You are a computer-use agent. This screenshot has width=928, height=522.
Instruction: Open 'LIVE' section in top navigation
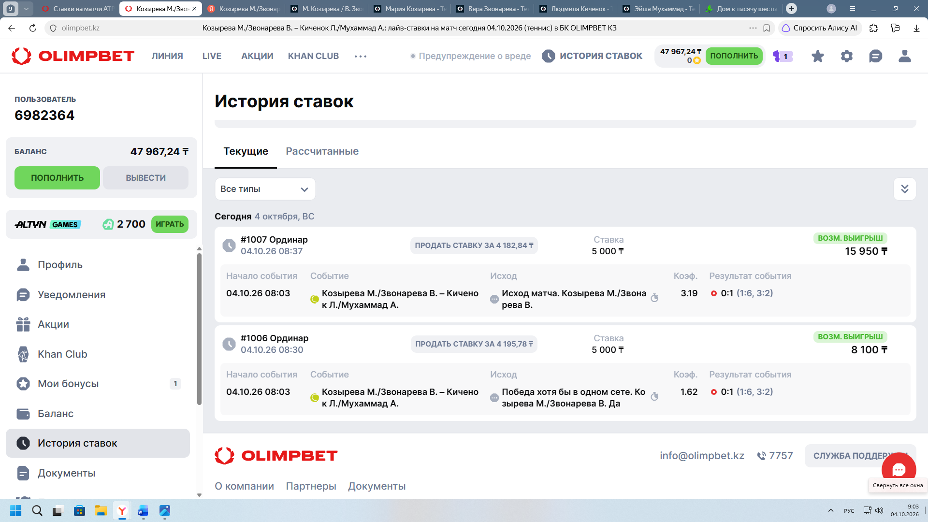212,56
